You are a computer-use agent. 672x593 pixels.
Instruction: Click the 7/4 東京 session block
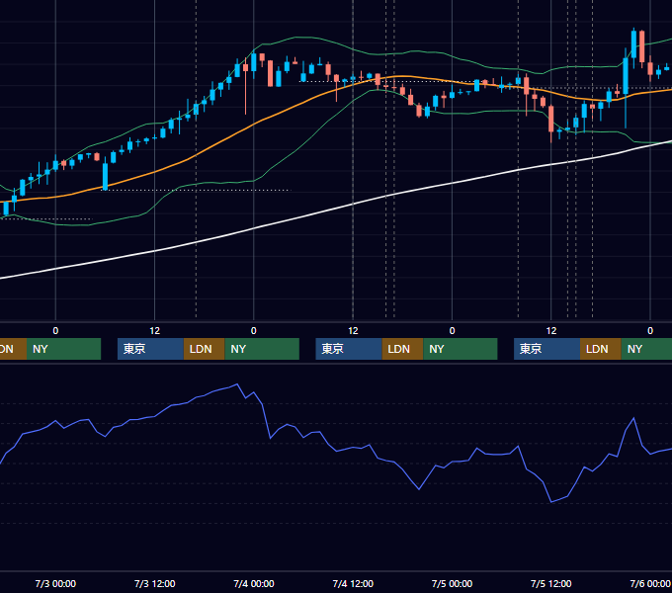coord(349,349)
